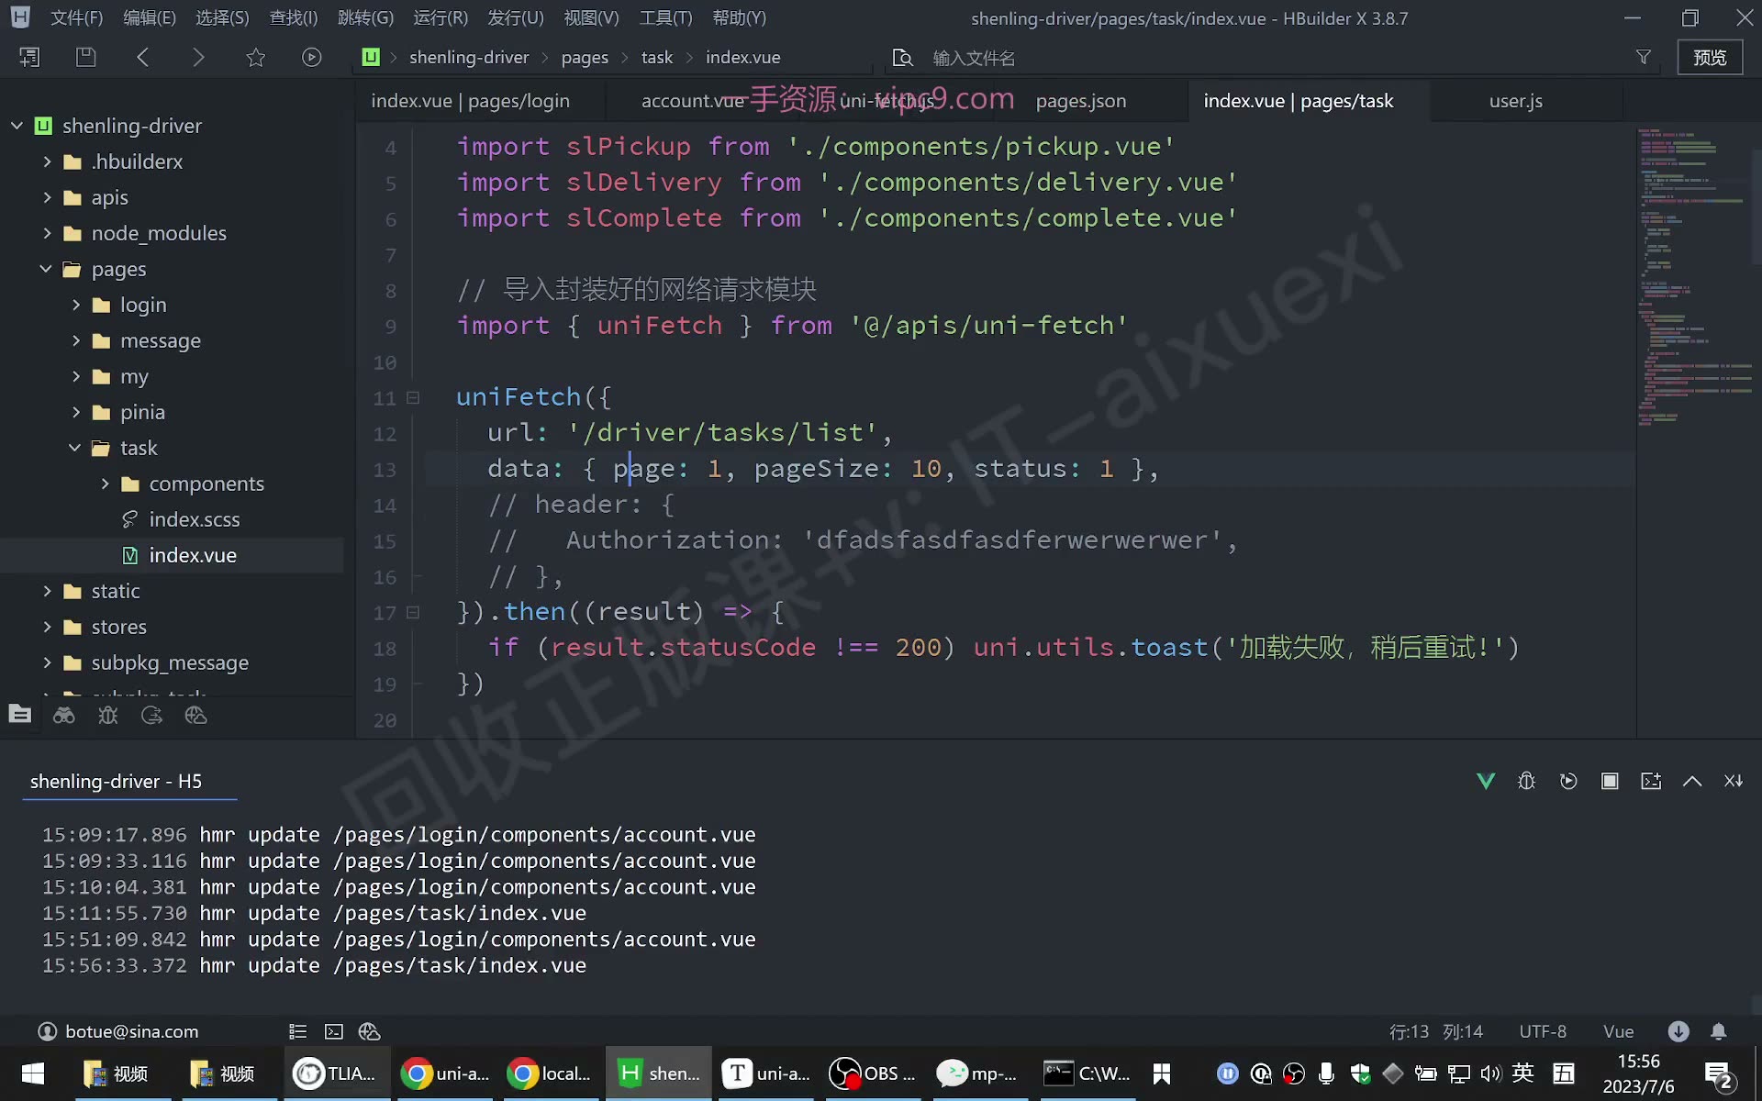Select index.scss in the file tree

(x=194, y=519)
